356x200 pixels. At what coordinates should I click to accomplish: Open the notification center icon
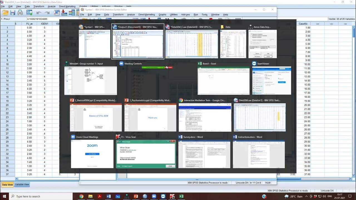click(x=350, y=196)
